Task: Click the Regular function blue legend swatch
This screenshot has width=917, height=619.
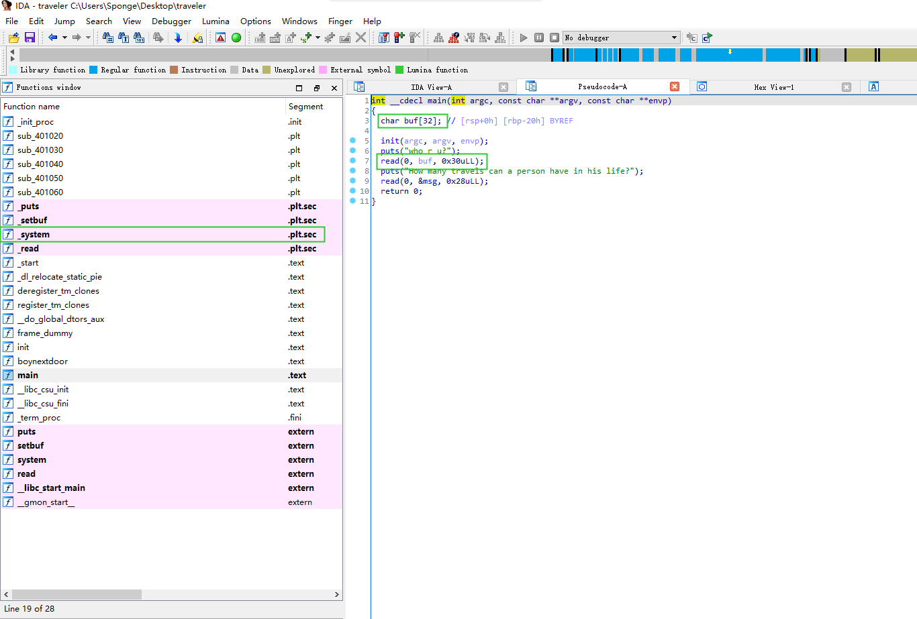Action: pos(93,70)
